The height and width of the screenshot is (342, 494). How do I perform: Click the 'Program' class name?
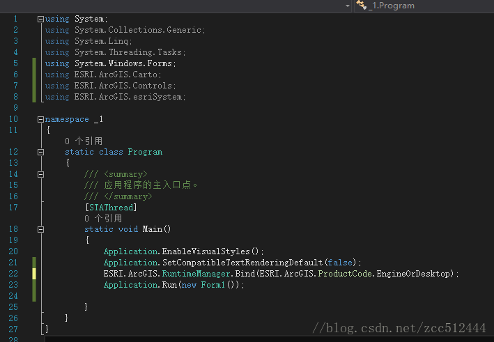tap(145, 152)
